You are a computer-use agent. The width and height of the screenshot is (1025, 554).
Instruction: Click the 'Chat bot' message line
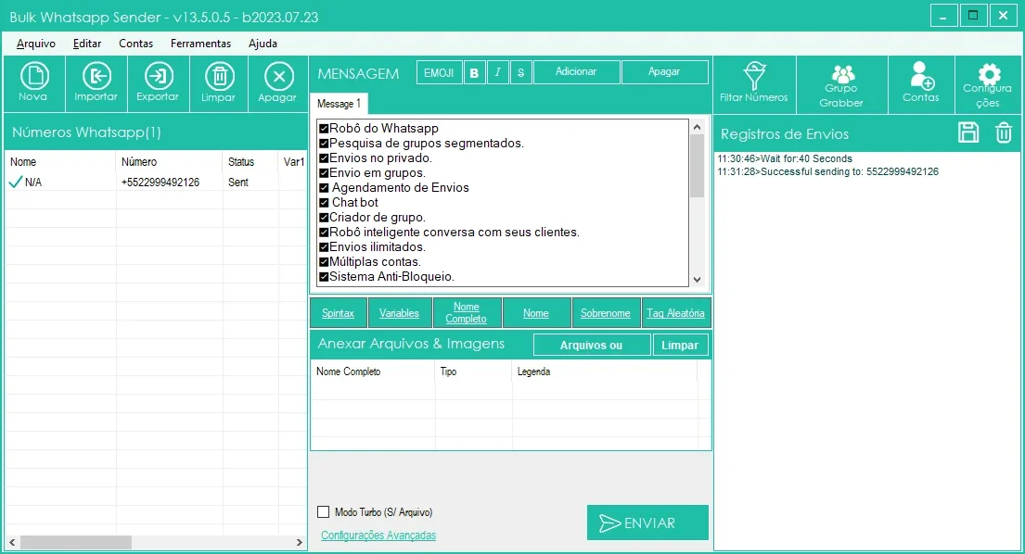(349, 202)
